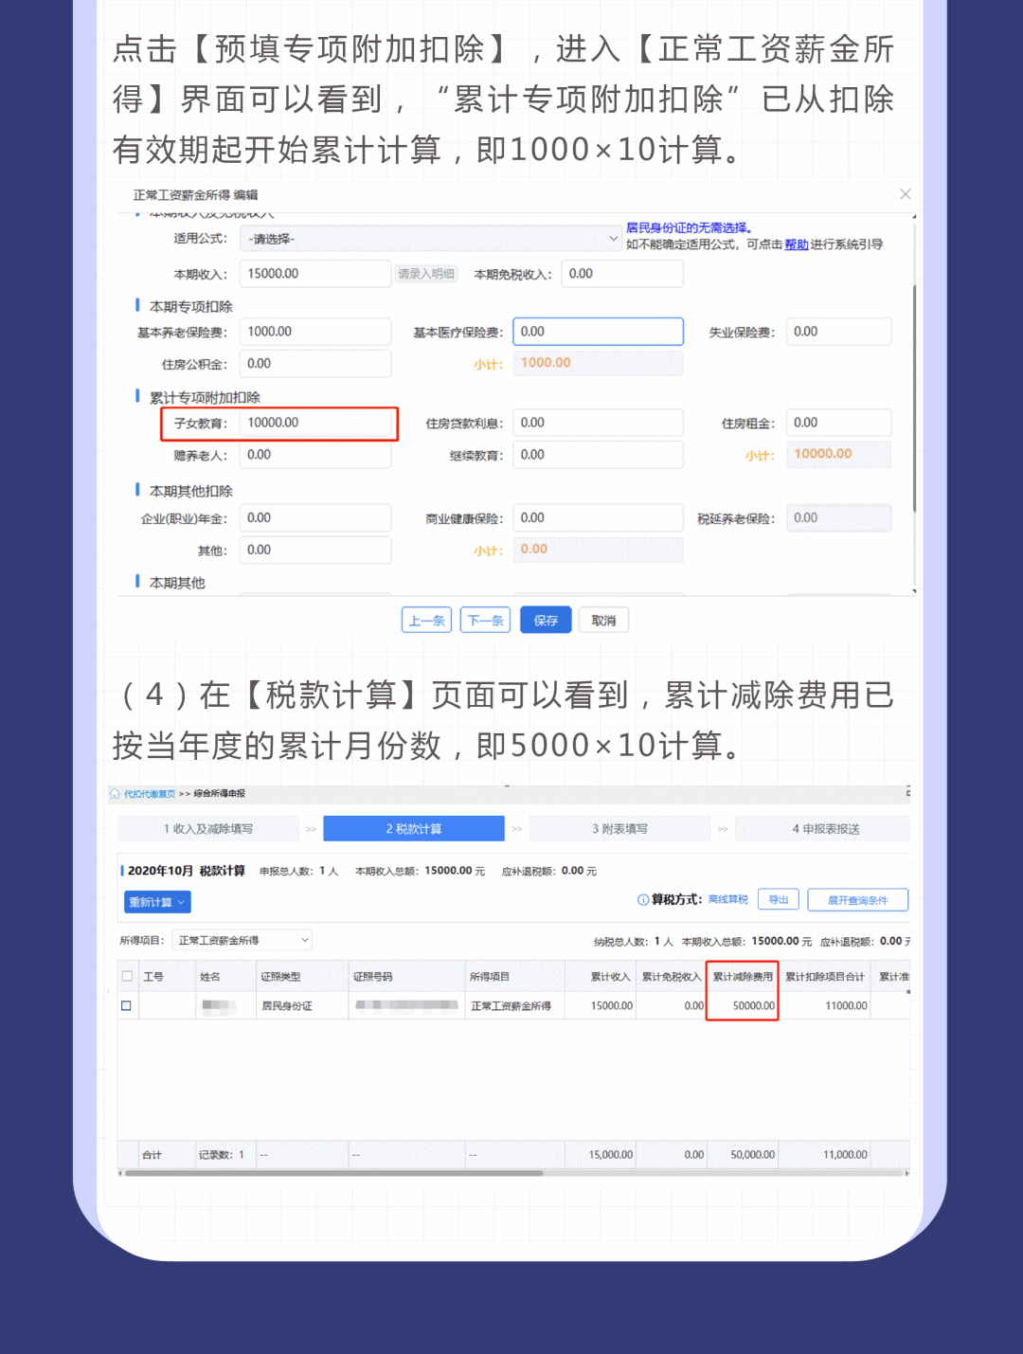
Task: Click the 离线算税 link
Action: pos(728,900)
